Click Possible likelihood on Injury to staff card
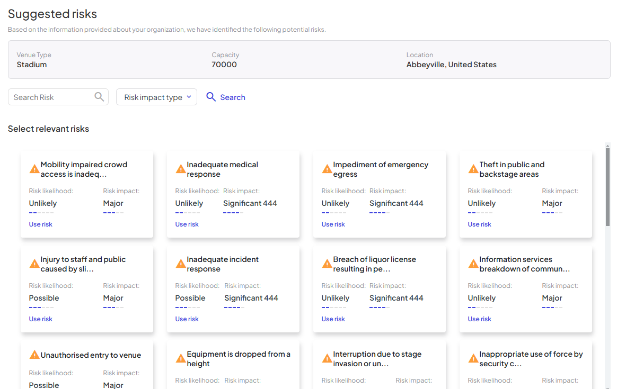The image size is (617, 389). tap(43, 298)
